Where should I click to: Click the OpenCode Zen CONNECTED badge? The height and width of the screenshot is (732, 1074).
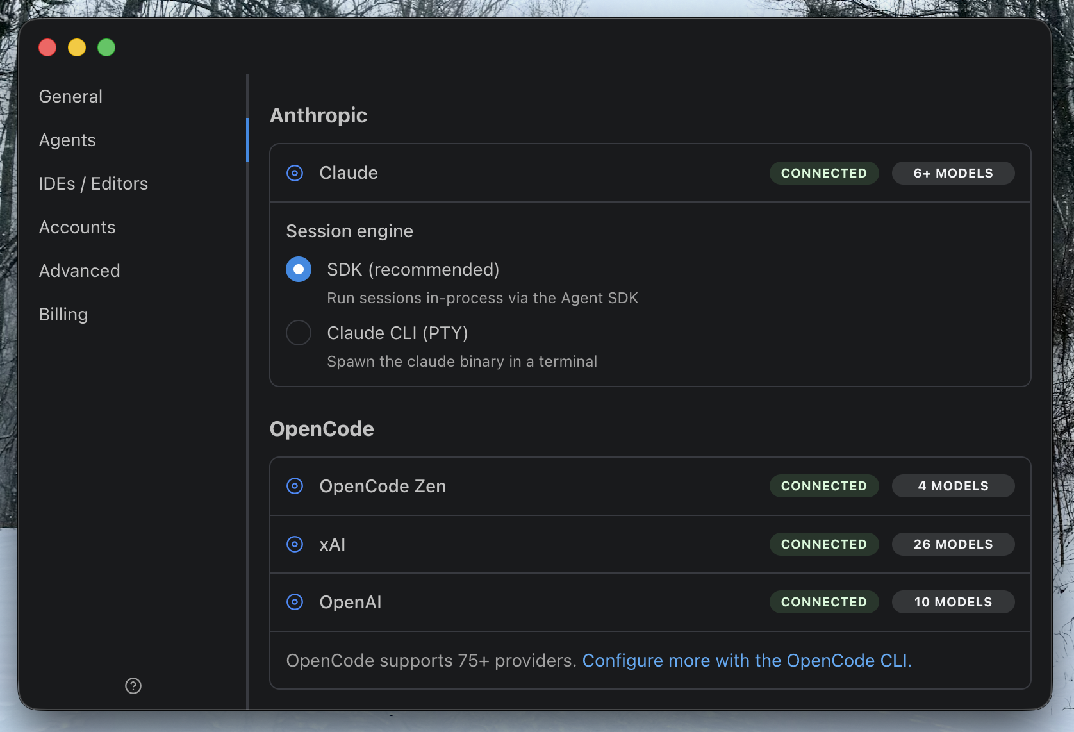click(824, 486)
